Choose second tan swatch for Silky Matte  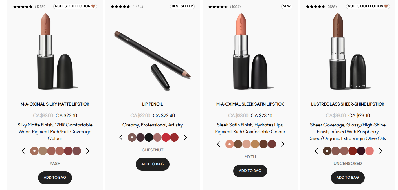click(43, 151)
